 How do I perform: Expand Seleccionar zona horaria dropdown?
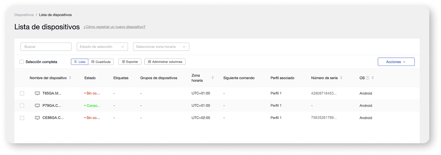(x=161, y=47)
